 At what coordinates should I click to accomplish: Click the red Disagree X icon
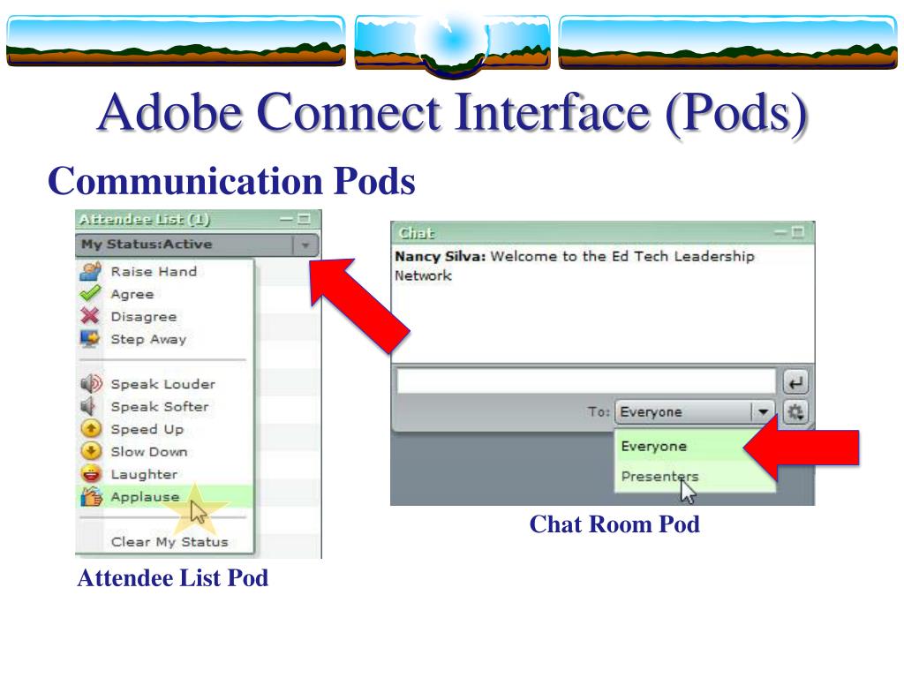click(x=91, y=316)
